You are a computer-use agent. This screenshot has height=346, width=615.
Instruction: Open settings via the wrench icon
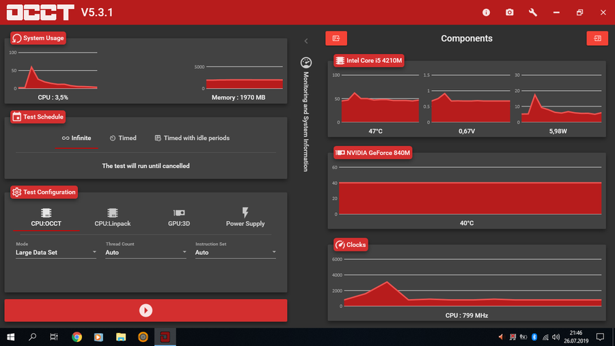pos(532,12)
